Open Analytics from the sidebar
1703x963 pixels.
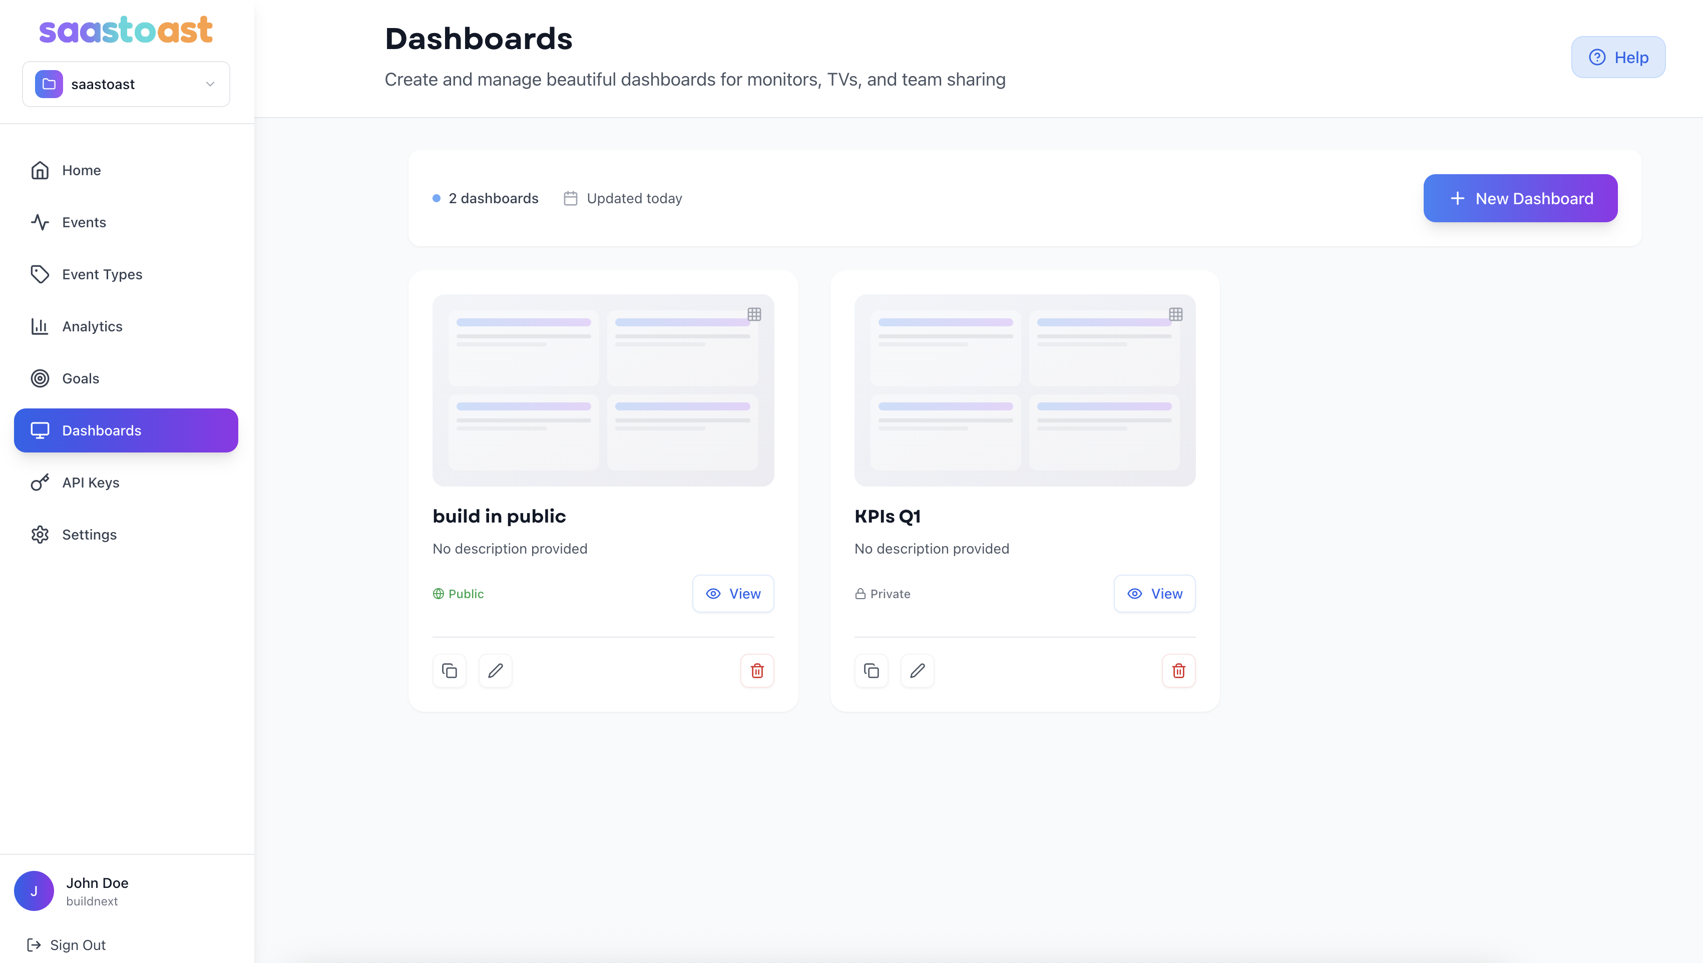92,326
